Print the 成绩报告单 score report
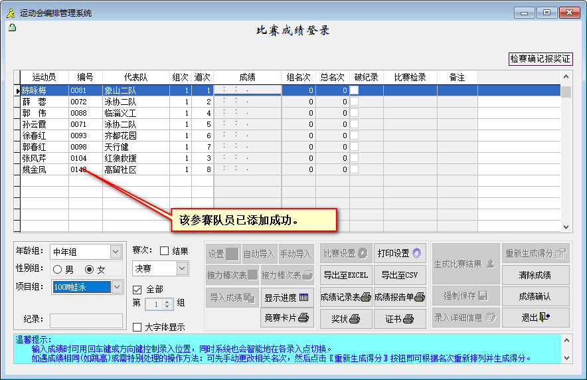 pos(399,297)
